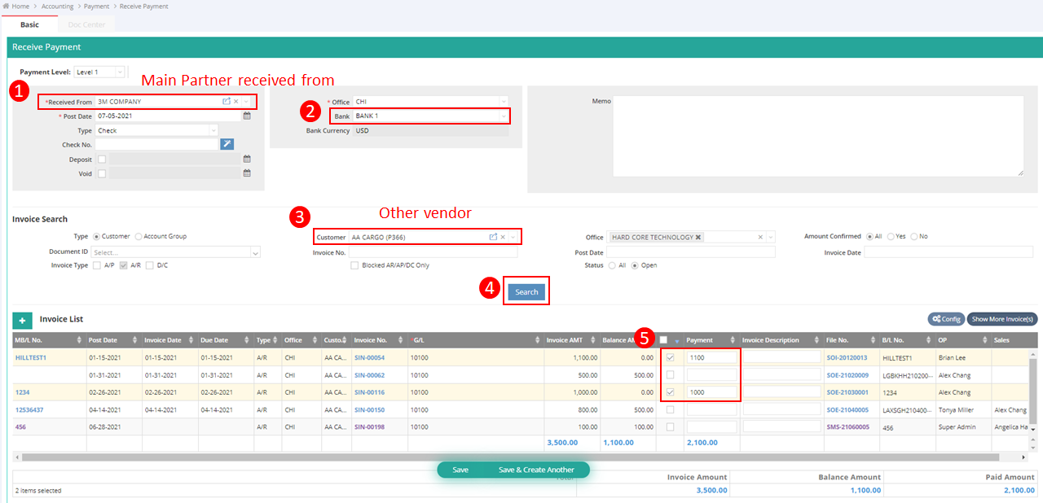Go to Accounting in the breadcrumb
The image size is (1043, 503).
57,7
